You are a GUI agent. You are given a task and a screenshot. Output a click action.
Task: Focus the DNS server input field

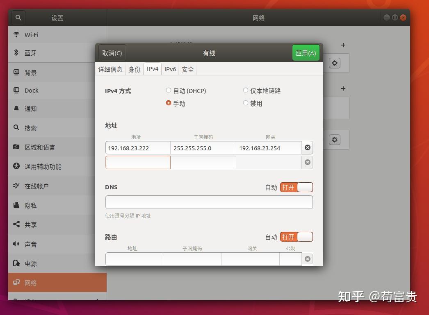click(x=209, y=202)
